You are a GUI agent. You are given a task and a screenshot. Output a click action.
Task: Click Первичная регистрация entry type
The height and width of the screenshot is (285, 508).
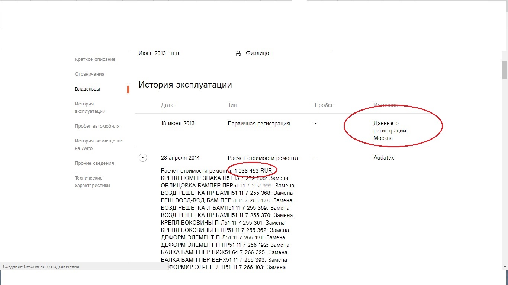pyautogui.click(x=259, y=124)
